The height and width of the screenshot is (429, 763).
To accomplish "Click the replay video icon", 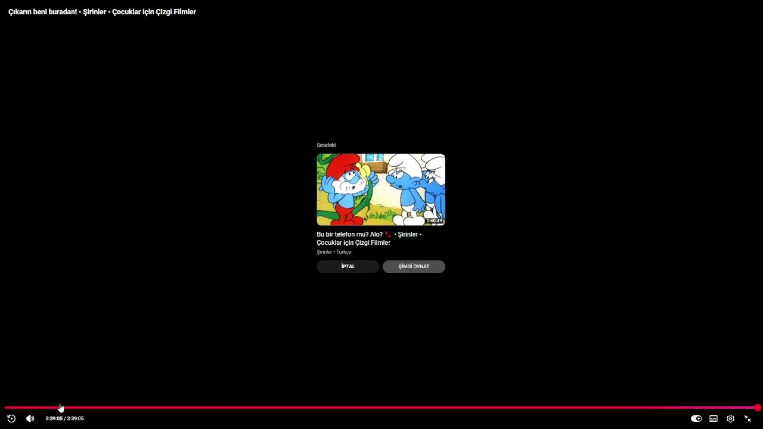I will [11, 418].
